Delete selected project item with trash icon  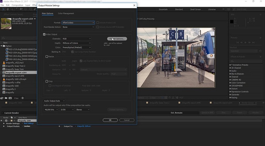23,98
